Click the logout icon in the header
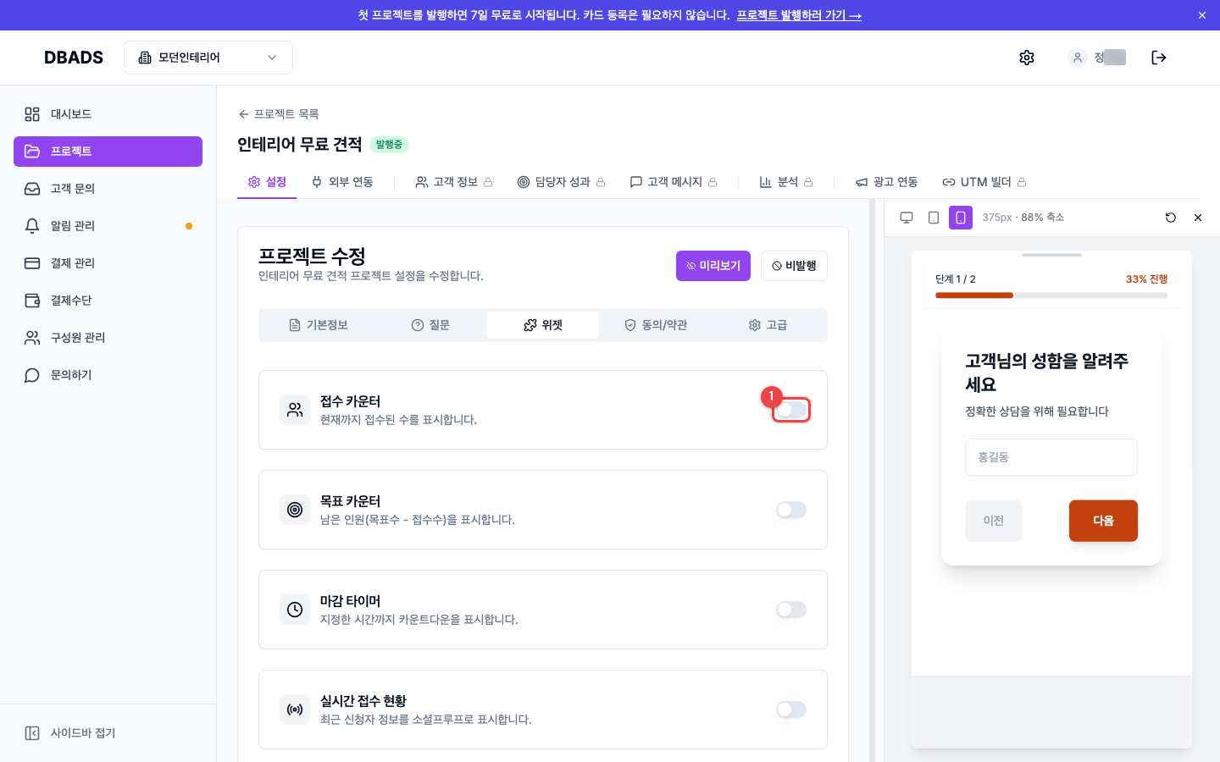Screen dimensions: 1220x762 [1159, 58]
